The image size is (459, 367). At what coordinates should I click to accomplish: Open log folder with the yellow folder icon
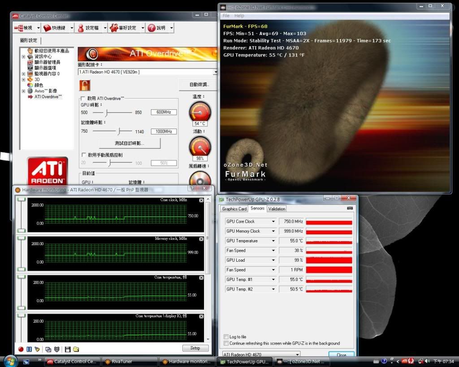pos(76,349)
